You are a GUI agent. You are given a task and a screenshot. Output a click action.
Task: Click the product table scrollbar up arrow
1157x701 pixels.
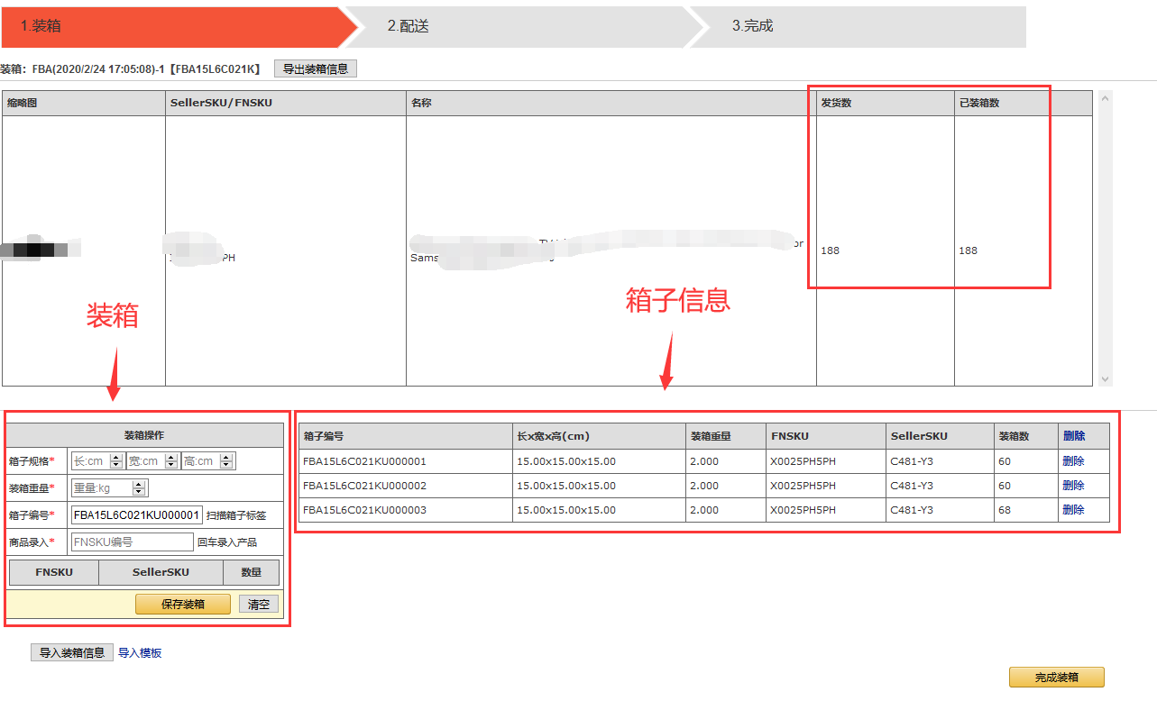coord(1106,97)
